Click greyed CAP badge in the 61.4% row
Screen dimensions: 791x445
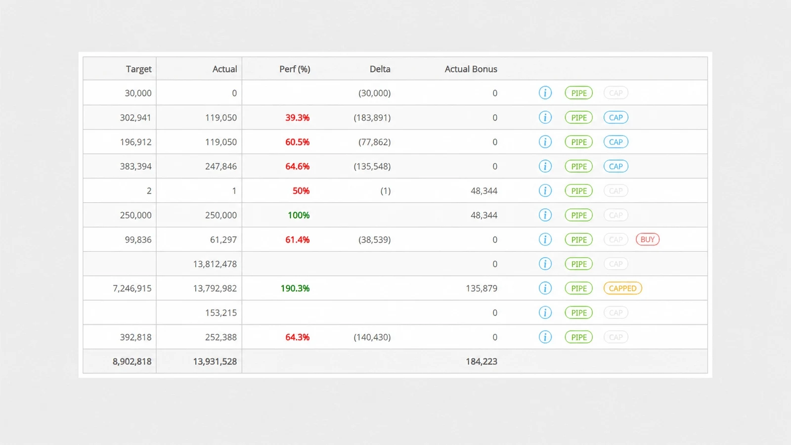(615, 239)
